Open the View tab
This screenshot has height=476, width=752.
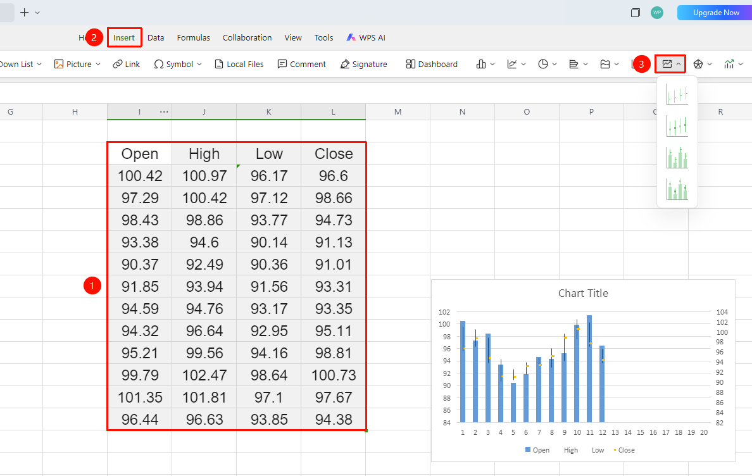(x=293, y=37)
